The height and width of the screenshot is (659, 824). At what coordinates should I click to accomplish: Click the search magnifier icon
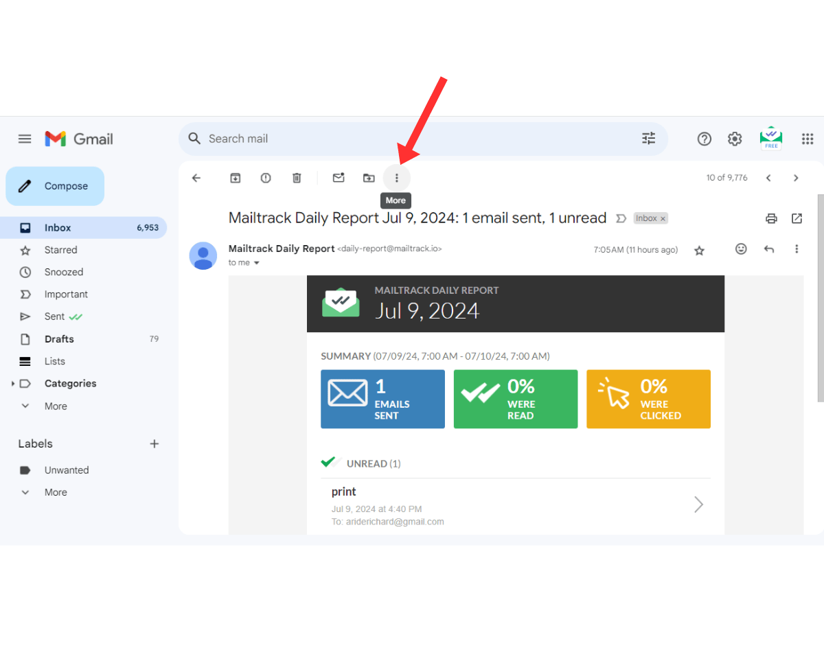pyautogui.click(x=195, y=139)
